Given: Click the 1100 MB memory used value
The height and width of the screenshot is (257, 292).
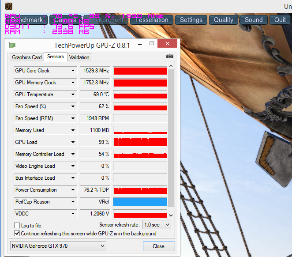Looking at the screenshot, I should (x=95, y=130).
